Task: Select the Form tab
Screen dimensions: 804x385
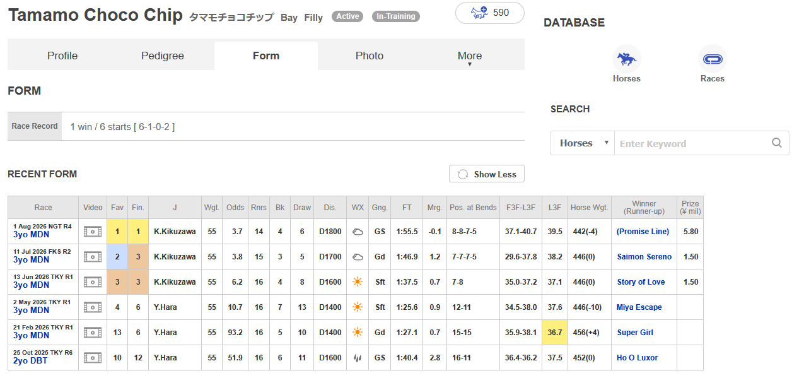Action: tap(266, 56)
